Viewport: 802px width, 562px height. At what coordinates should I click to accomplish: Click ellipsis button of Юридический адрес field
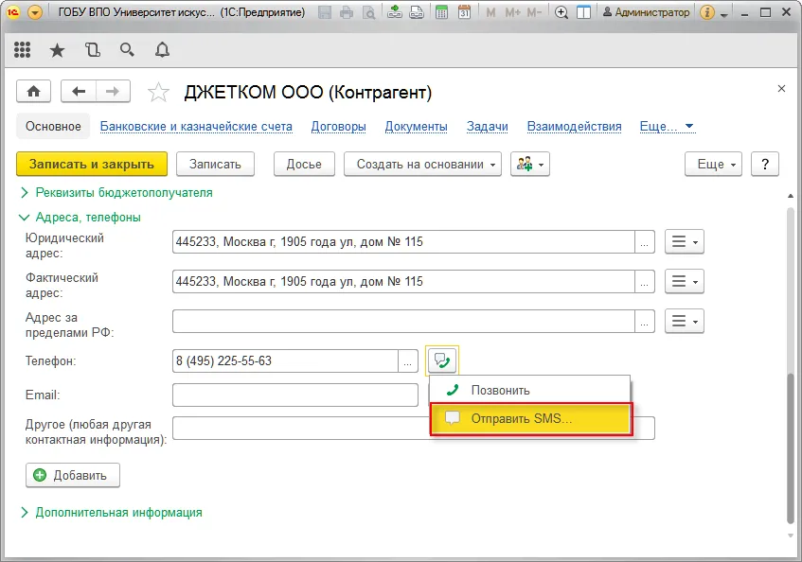pyautogui.click(x=645, y=241)
